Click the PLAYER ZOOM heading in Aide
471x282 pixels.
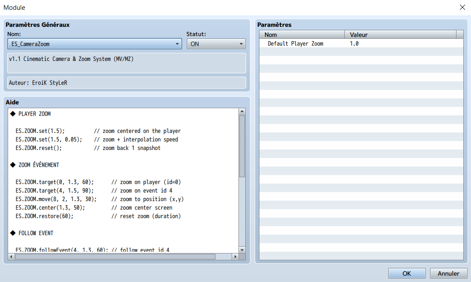tap(35, 114)
